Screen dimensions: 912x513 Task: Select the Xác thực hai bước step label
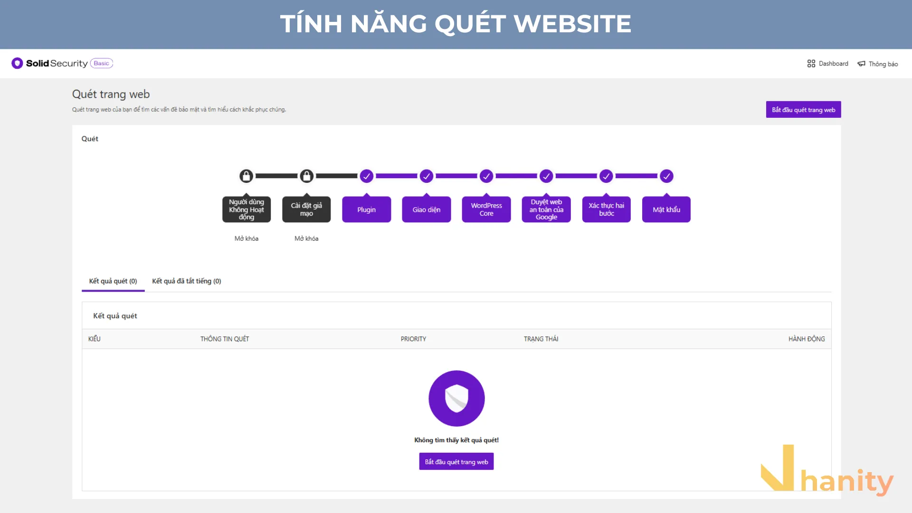pyautogui.click(x=607, y=209)
